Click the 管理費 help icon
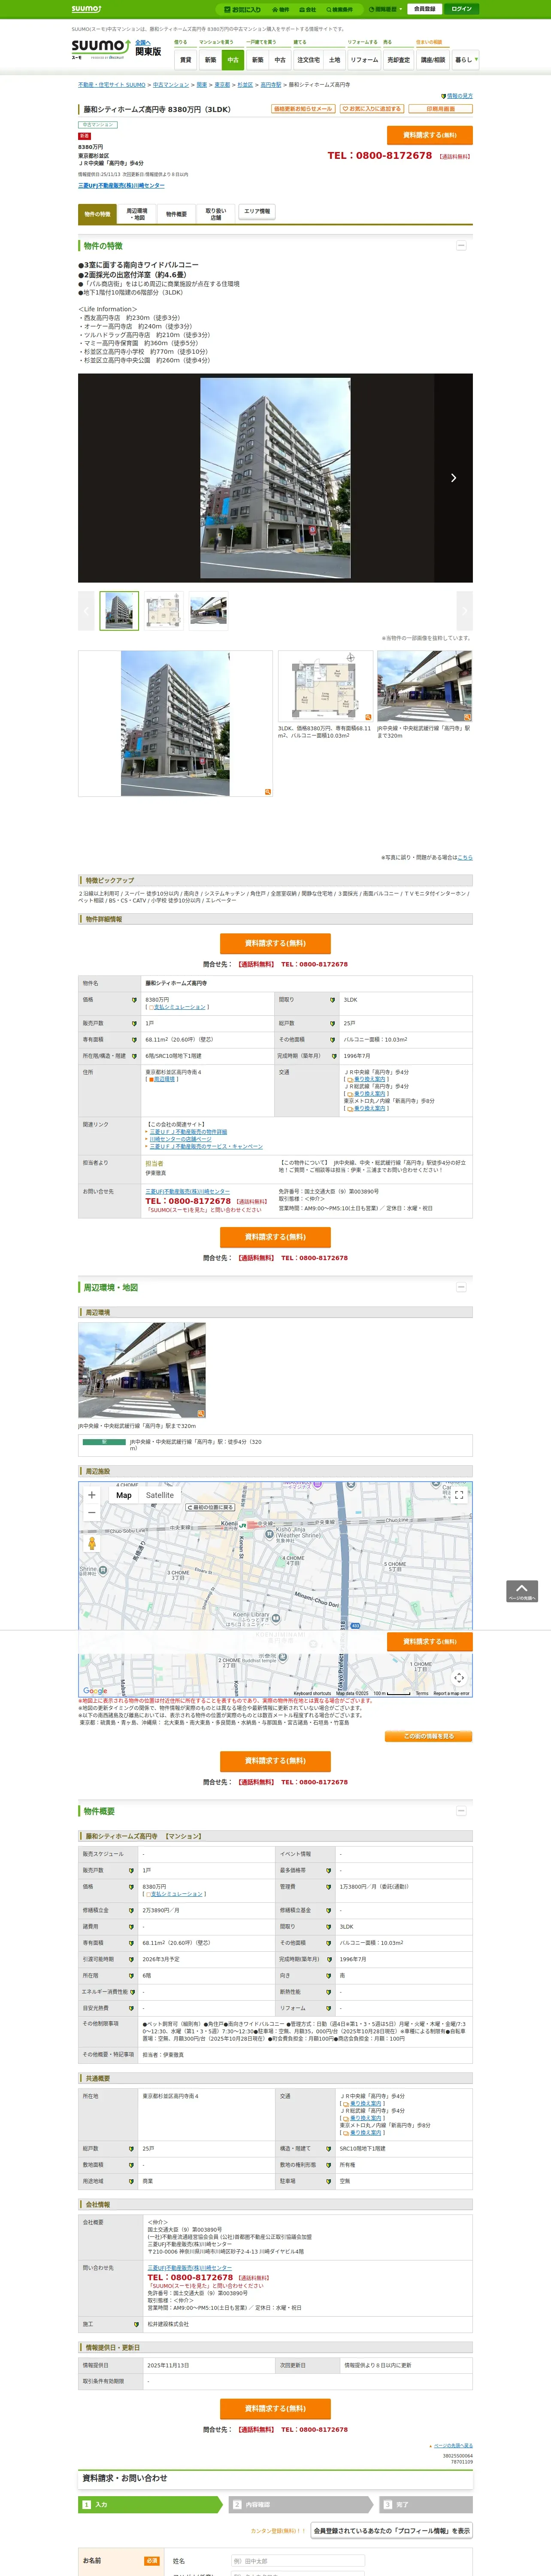551x2576 pixels. (328, 1887)
